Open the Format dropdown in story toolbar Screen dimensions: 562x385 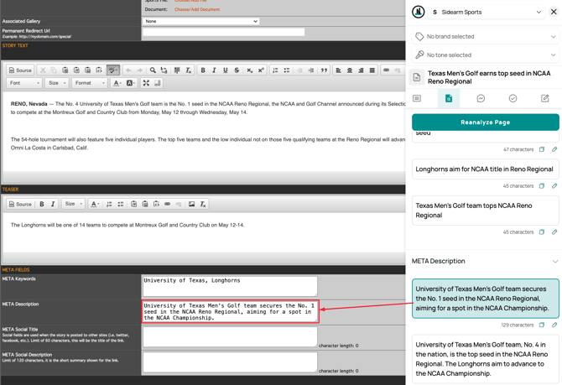click(x=88, y=83)
